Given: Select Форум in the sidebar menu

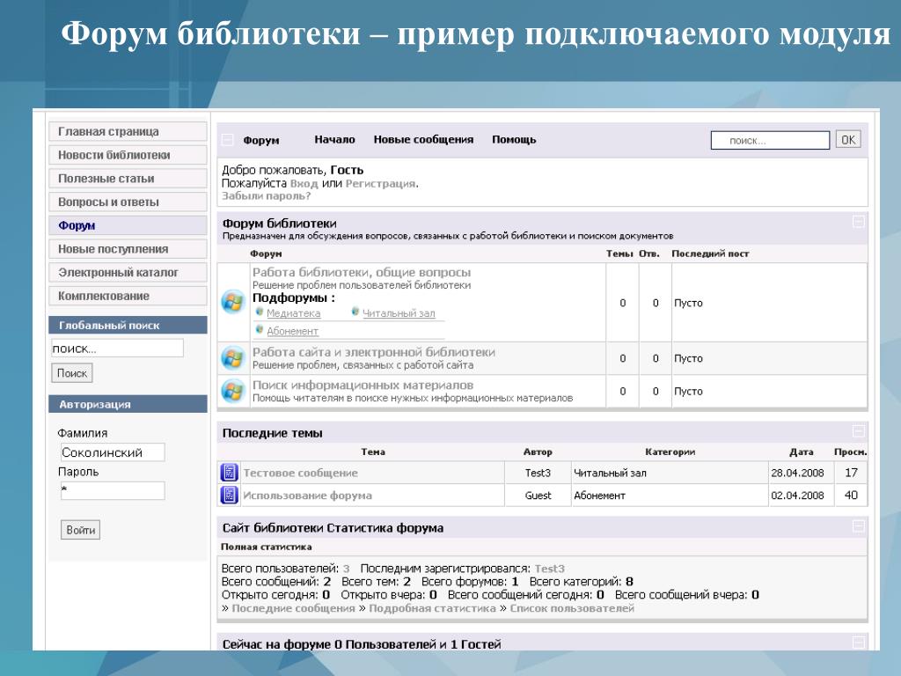Looking at the screenshot, I should tap(128, 225).
